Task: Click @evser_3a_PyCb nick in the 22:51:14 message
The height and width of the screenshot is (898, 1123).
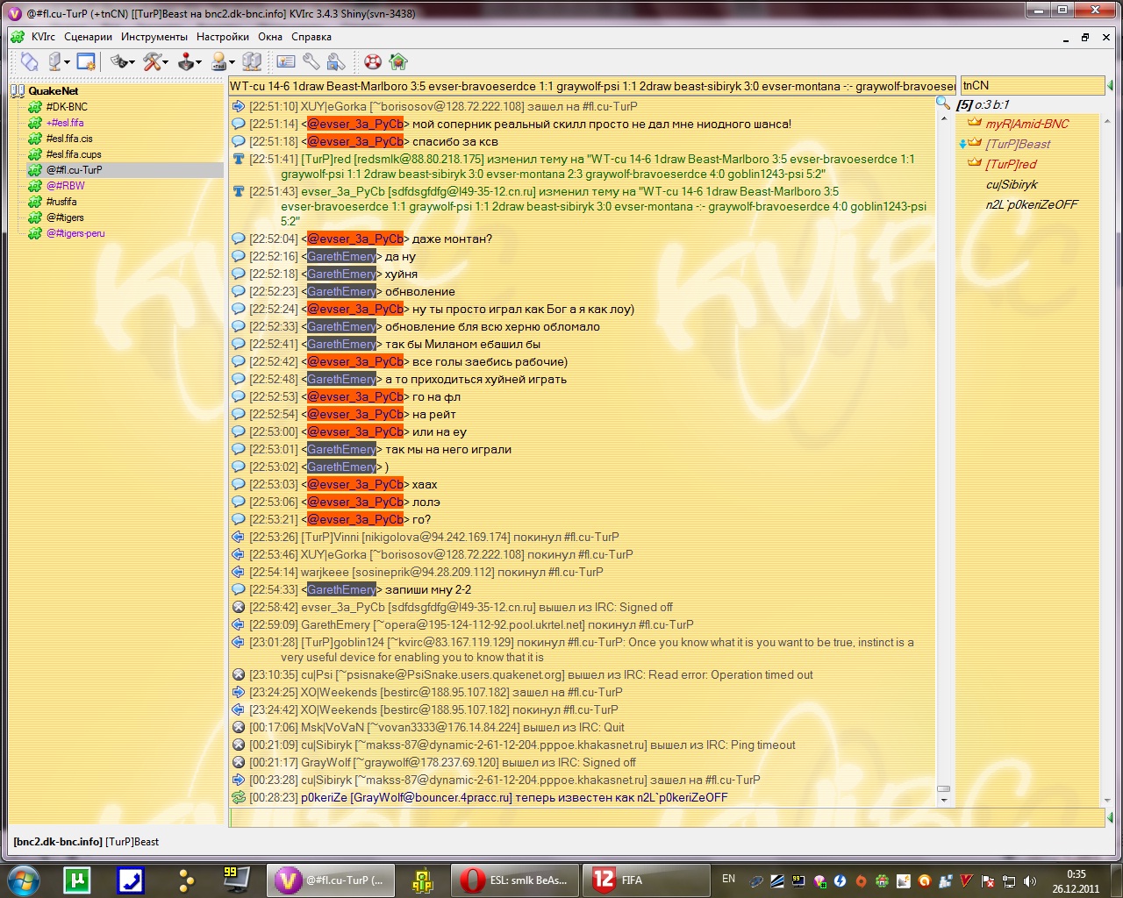Action: point(354,124)
